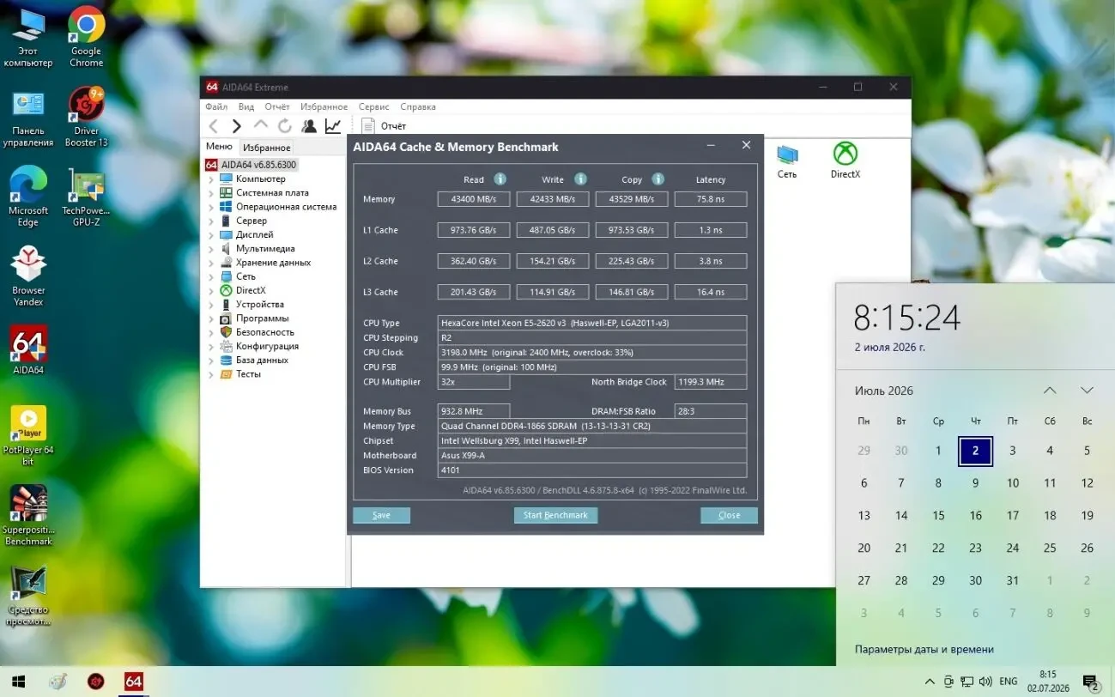Open the Сервис menu

coord(374,106)
